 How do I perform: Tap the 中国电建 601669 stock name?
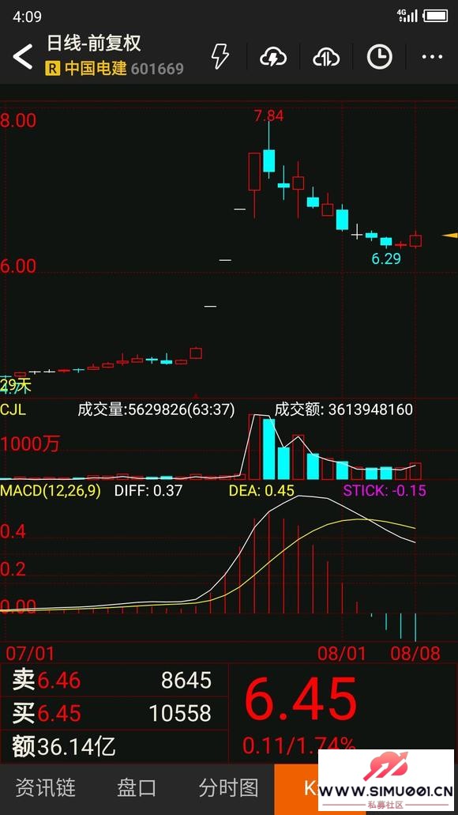124,69
